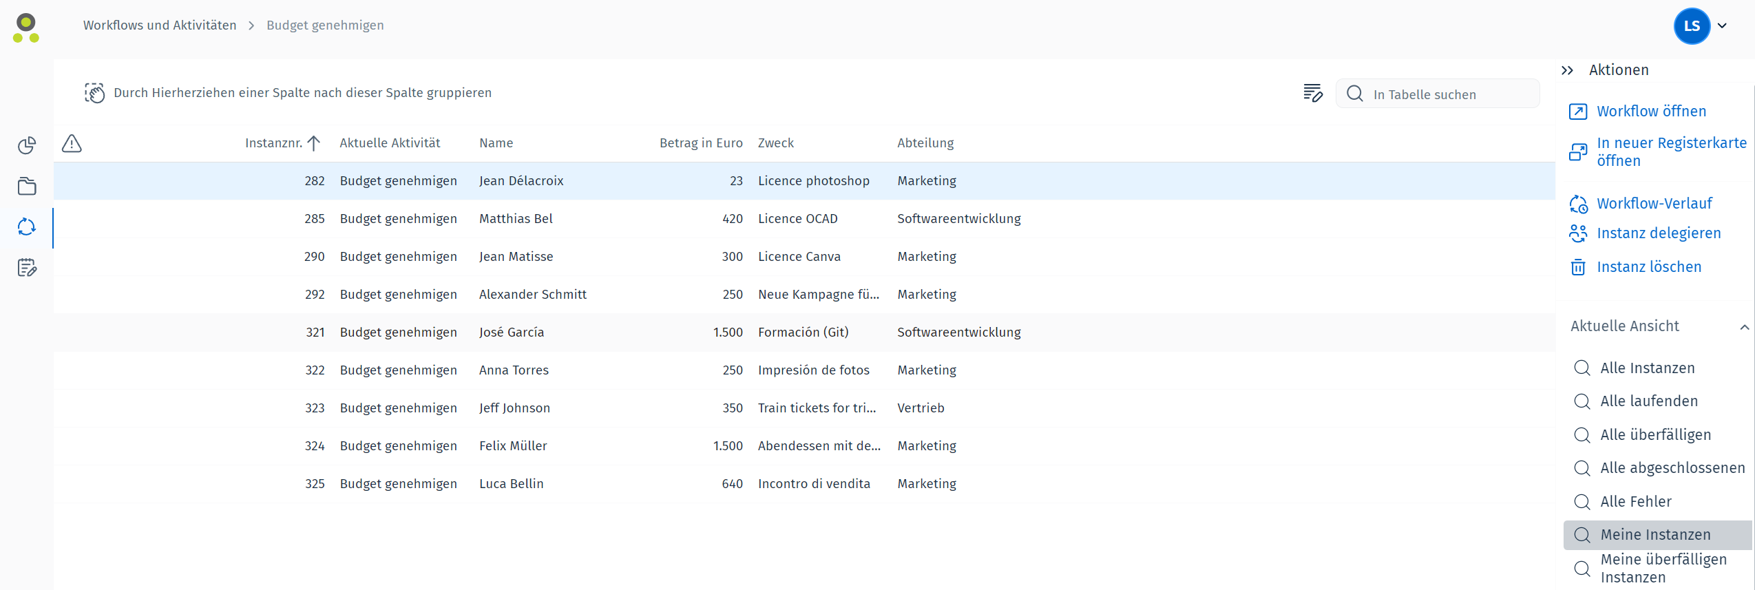Click the magnifier icon beside Alle laufenden
The width and height of the screenshot is (1755, 590).
(x=1581, y=401)
